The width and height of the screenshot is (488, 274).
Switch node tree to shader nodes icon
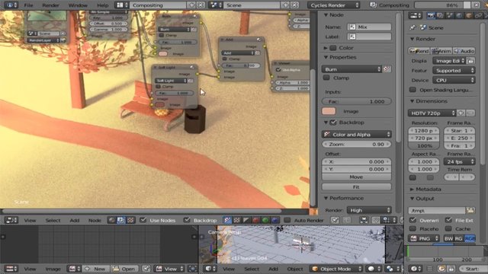[111, 220]
